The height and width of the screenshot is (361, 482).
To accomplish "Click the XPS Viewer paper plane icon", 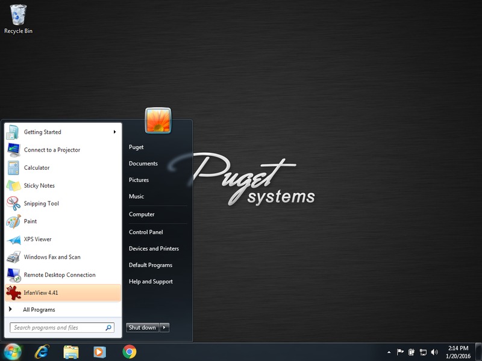I will point(13,239).
